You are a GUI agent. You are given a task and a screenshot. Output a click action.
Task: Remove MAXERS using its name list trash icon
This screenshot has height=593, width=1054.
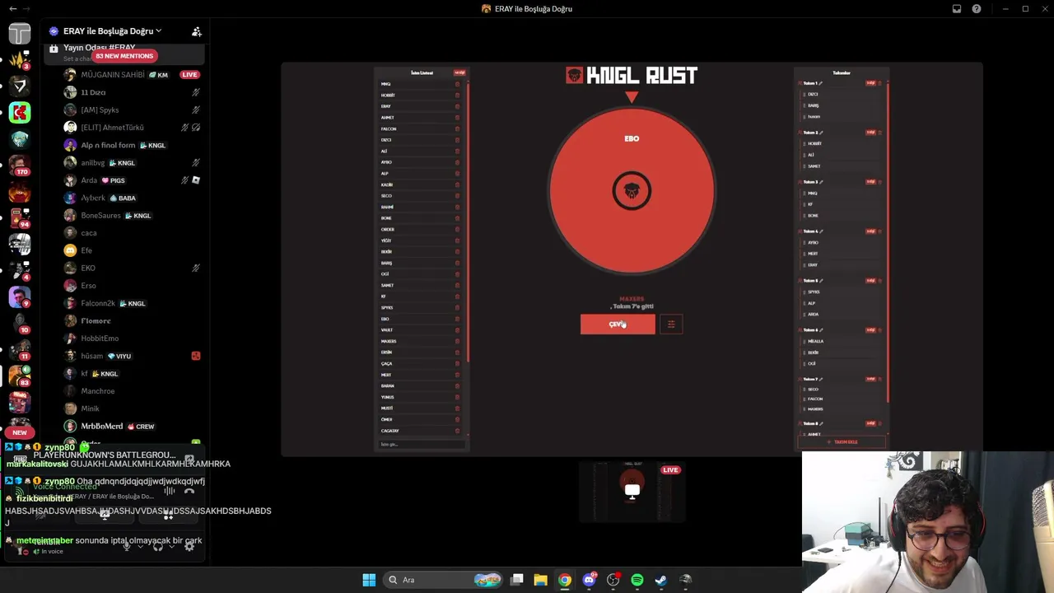point(458,341)
